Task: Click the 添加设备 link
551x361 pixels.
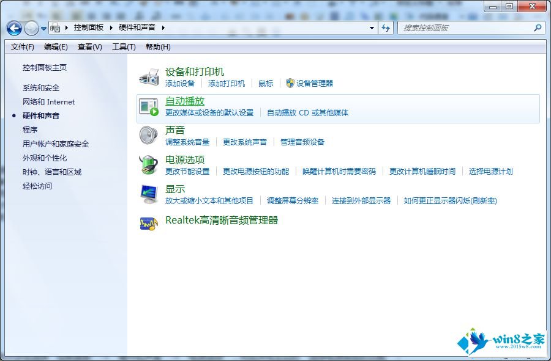Action: tap(180, 84)
